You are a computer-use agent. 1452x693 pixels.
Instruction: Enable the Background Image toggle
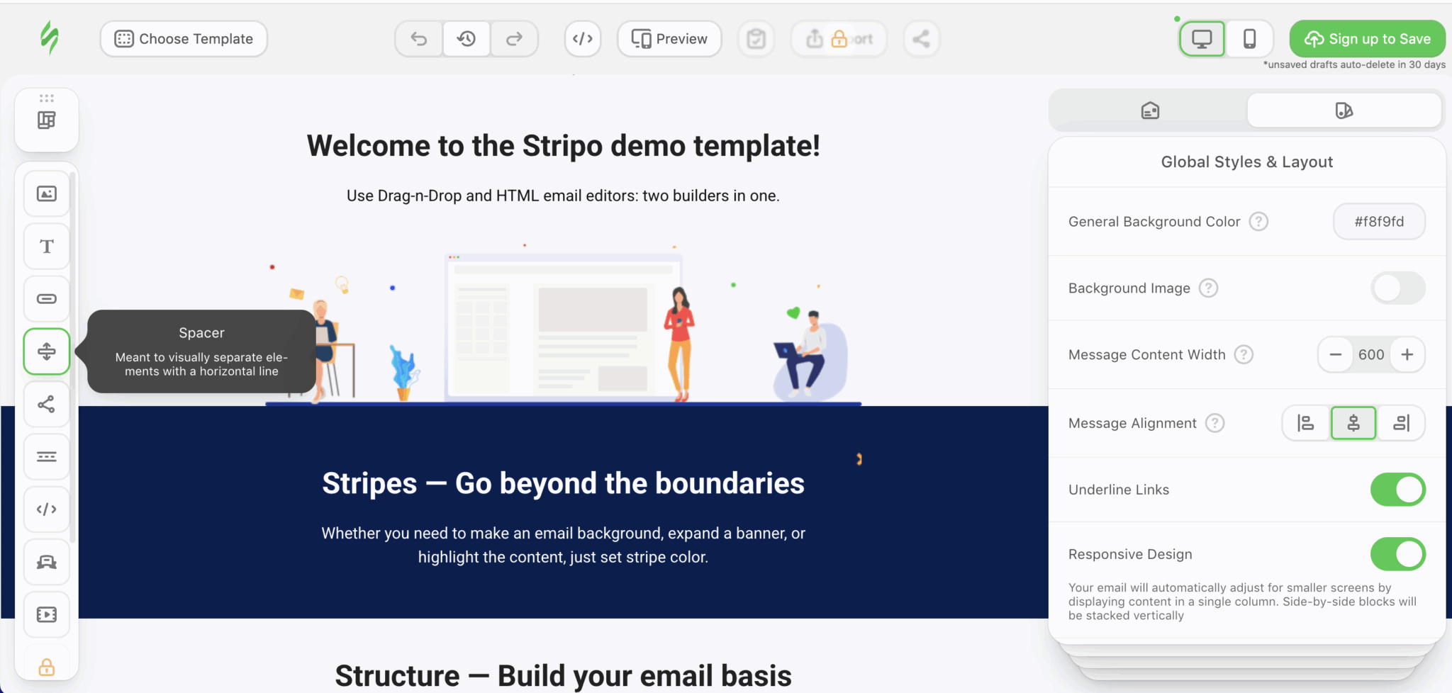(1396, 288)
